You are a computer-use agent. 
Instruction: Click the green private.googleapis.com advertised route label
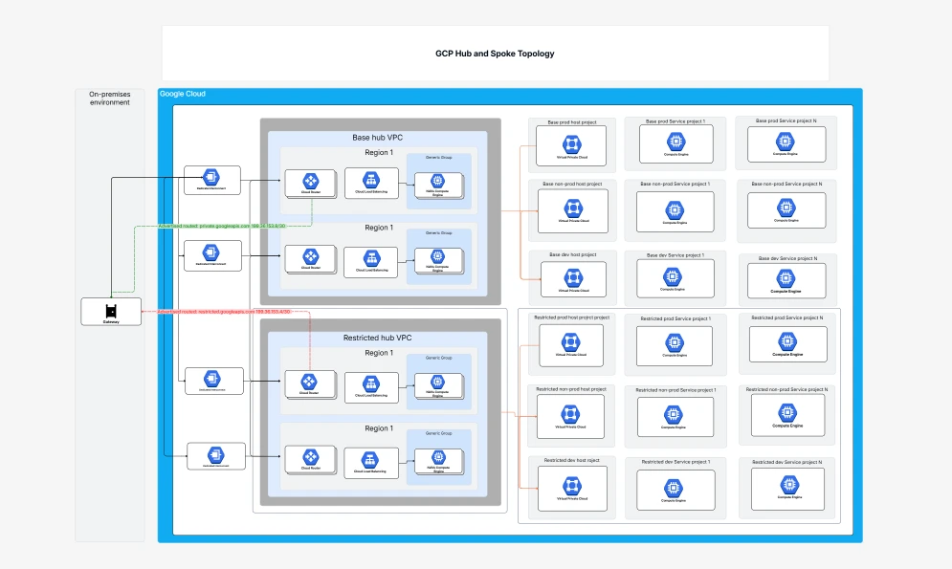pos(222,227)
